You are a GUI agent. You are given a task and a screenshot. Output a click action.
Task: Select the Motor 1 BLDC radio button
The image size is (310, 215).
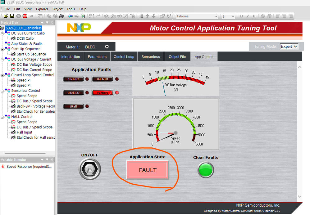coord(107,47)
